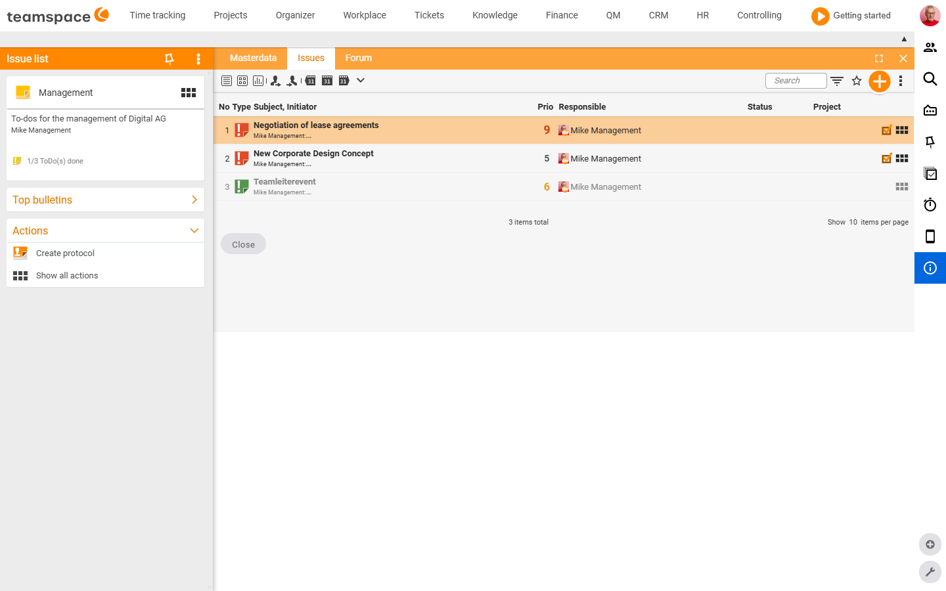Viewport: 946px width, 591px height.
Task: Add a new issue with plus button
Action: [880, 81]
